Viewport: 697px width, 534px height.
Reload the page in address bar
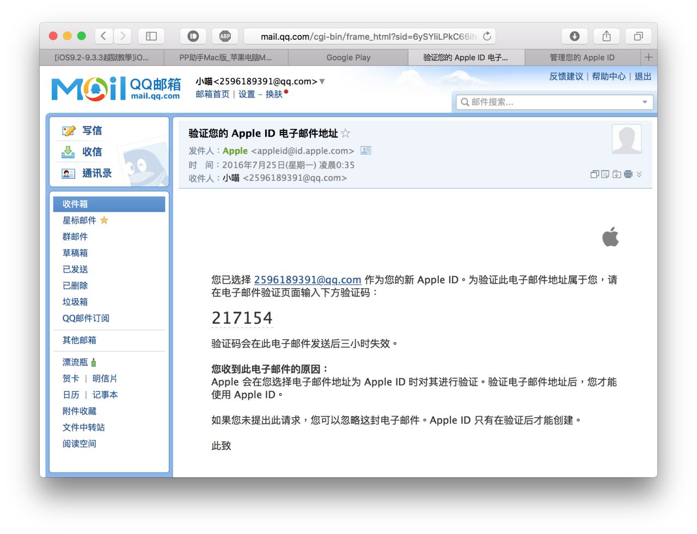(x=487, y=37)
